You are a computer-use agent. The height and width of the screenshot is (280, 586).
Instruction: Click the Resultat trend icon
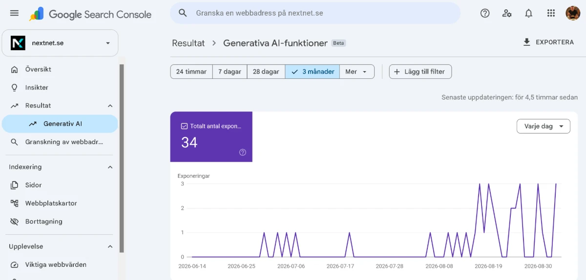(15, 106)
